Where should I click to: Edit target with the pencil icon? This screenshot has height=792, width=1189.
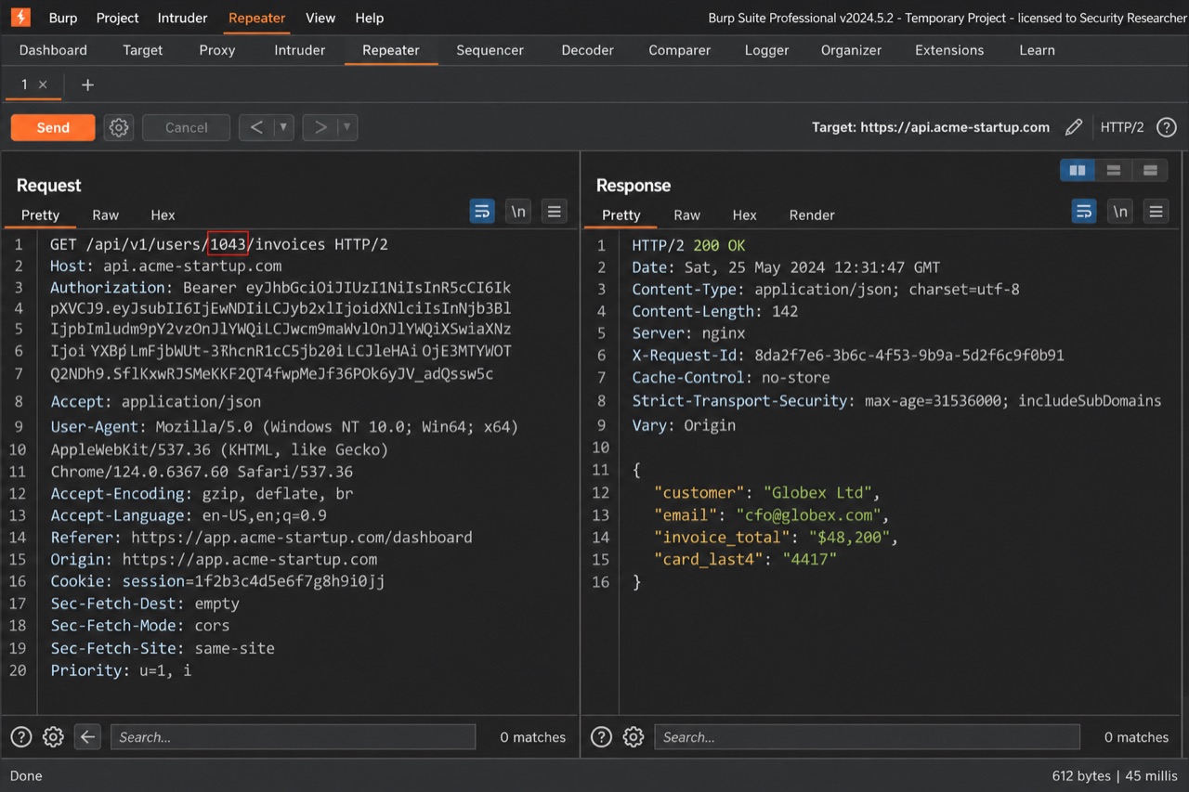coord(1074,127)
